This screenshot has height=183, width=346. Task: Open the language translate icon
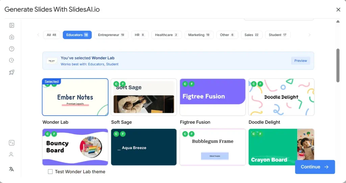coord(11,169)
